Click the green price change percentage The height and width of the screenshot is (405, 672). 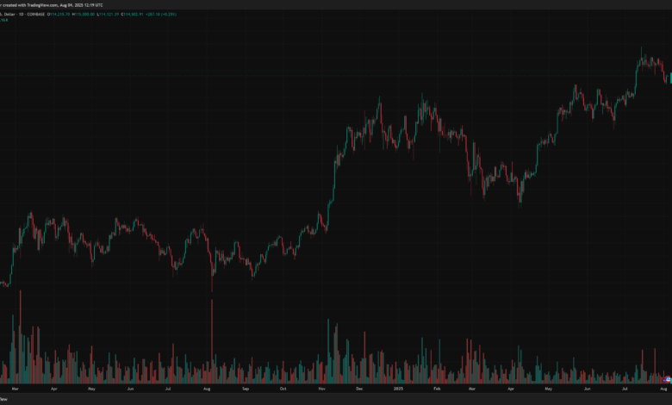pyautogui.click(x=188, y=13)
